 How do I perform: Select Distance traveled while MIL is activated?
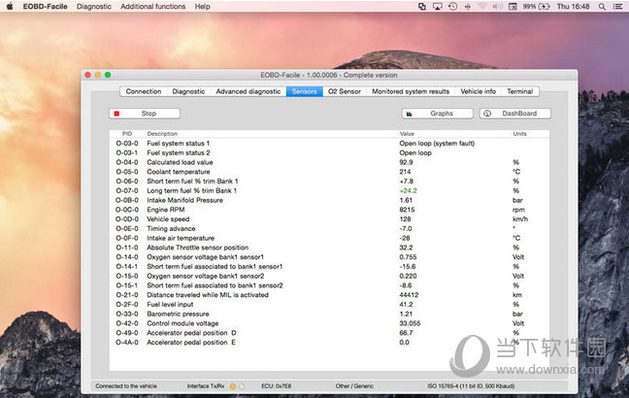click(x=329, y=295)
